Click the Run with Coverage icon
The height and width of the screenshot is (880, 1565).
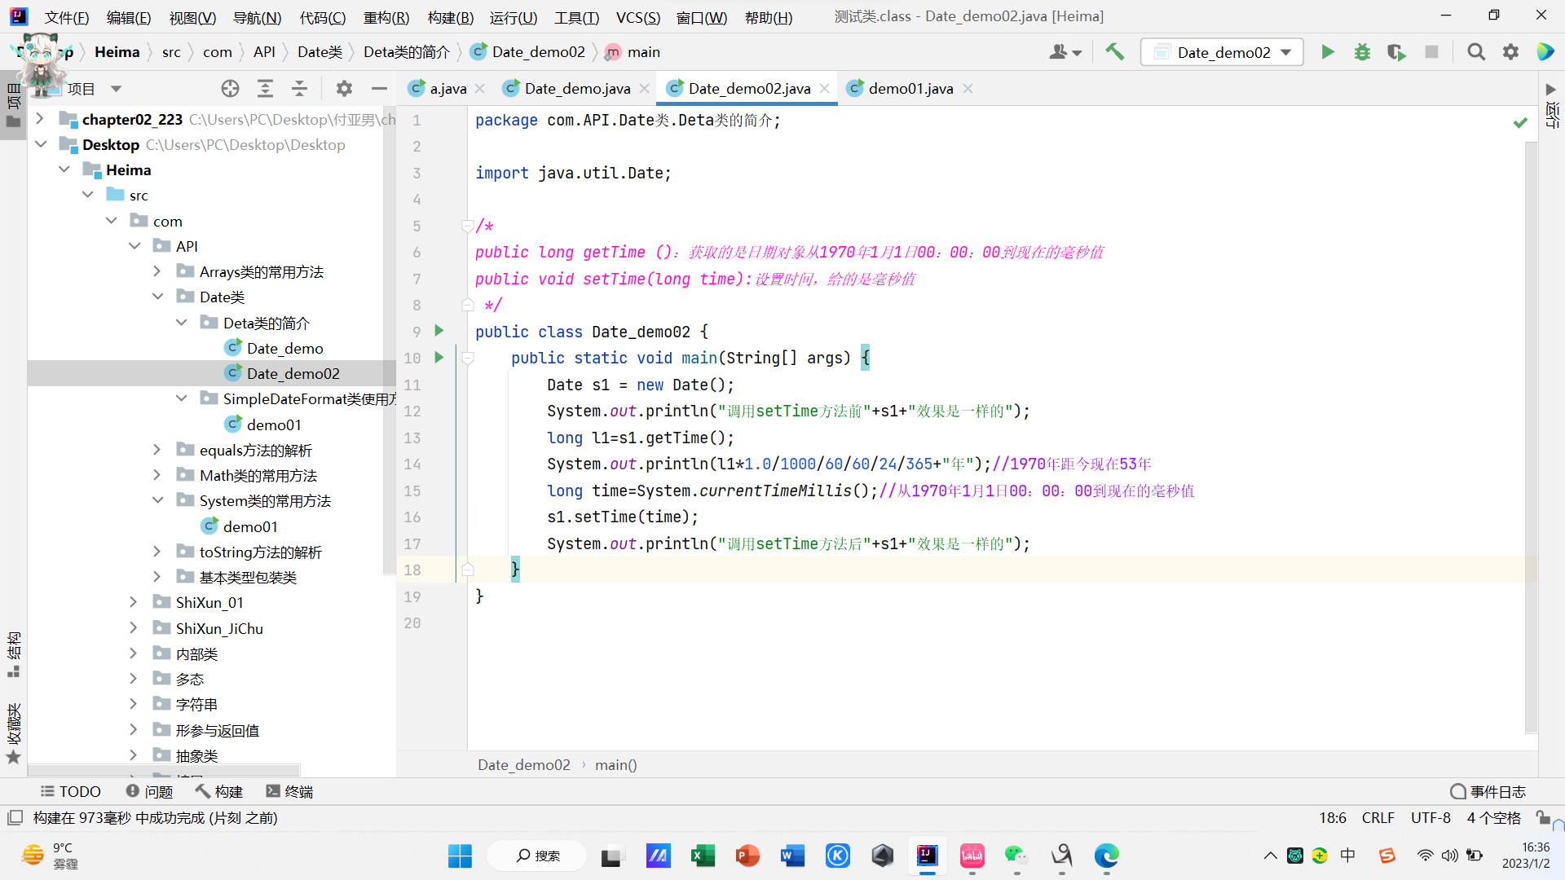tap(1396, 52)
